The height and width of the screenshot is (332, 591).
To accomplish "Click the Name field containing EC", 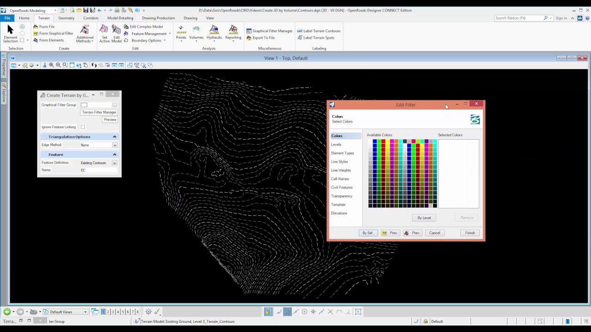I will [x=99, y=170].
